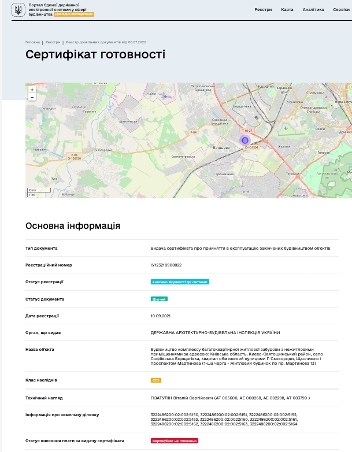The width and height of the screenshot is (352, 452).
Task: Select registration number ІУ123210908822
Action: pyautogui.click(x=166, y=265)
